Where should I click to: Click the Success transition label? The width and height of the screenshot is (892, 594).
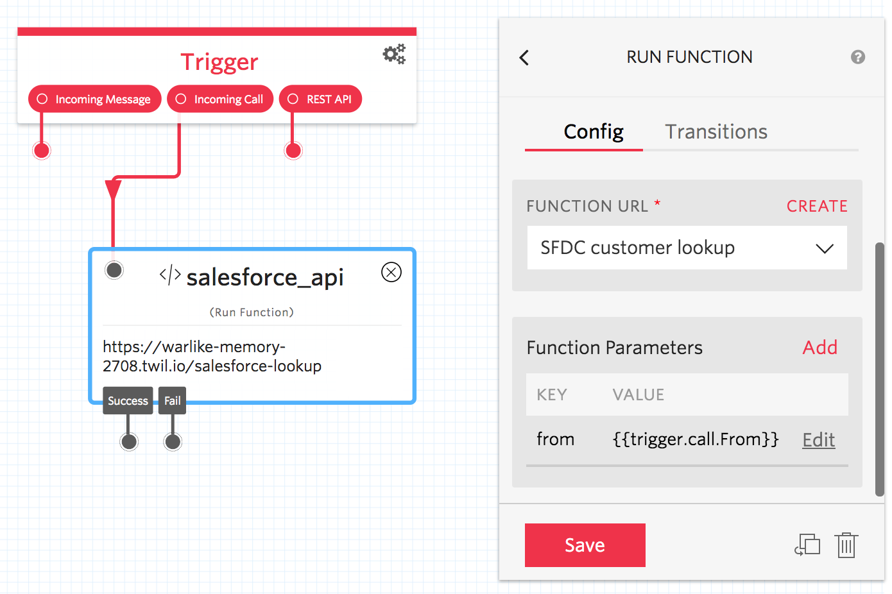[x=128, y=400]
